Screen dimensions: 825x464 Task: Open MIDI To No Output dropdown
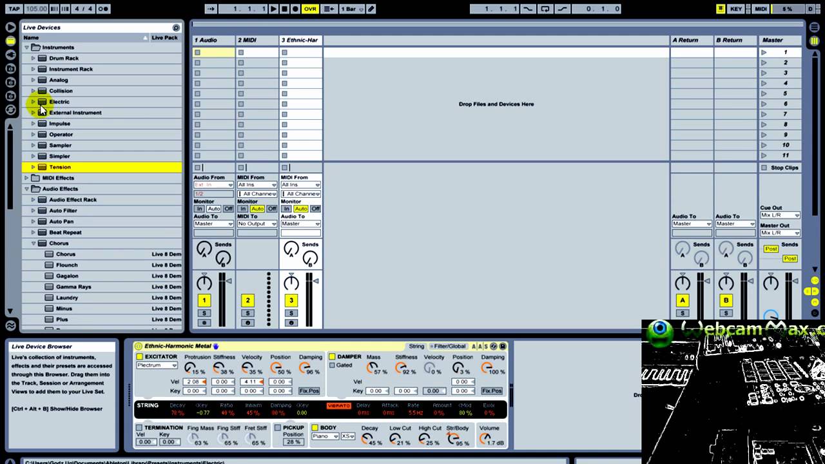257,224
